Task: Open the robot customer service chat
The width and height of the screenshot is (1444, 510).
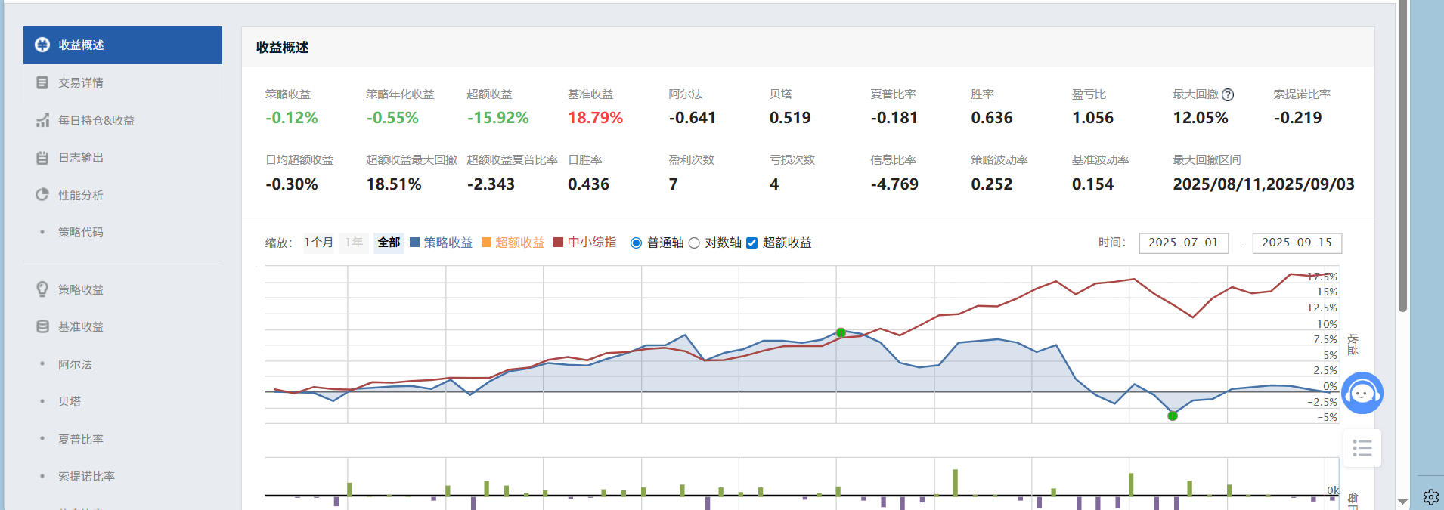Action: tap(1362, 393)
